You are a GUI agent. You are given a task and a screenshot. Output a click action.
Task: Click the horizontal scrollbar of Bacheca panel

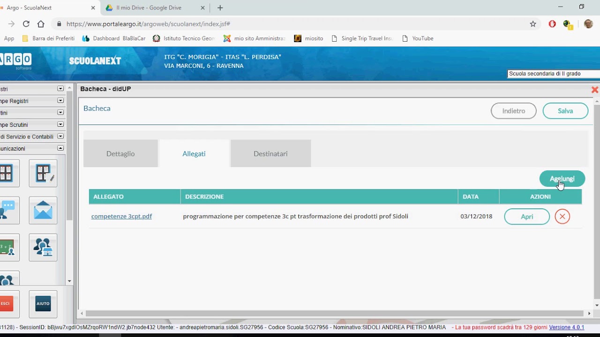[335, 313]
